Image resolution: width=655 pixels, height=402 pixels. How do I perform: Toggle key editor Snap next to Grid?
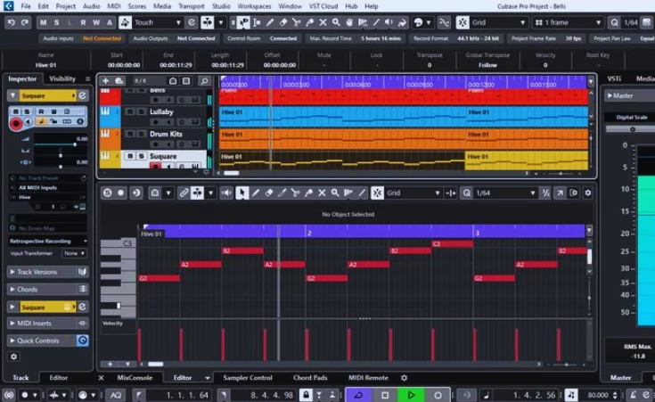pyautogui.click(x=377, y=193)
